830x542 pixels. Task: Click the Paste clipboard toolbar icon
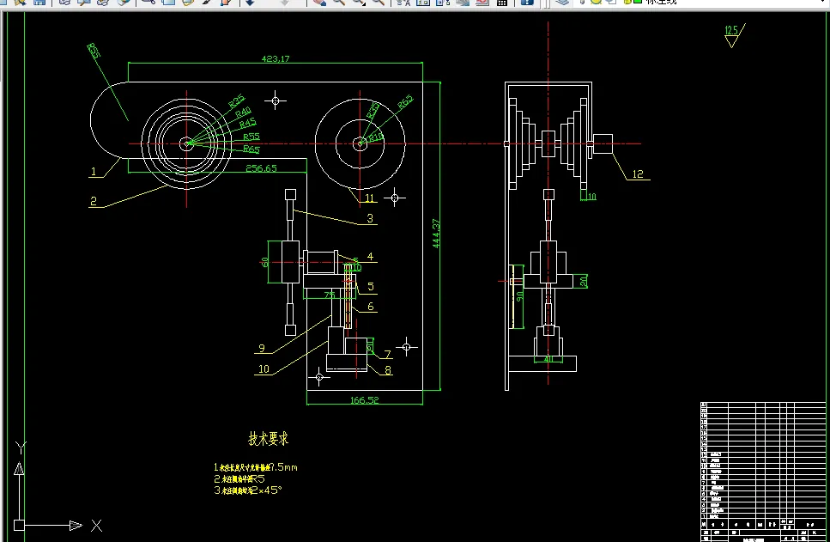click(x=188, y=2)
